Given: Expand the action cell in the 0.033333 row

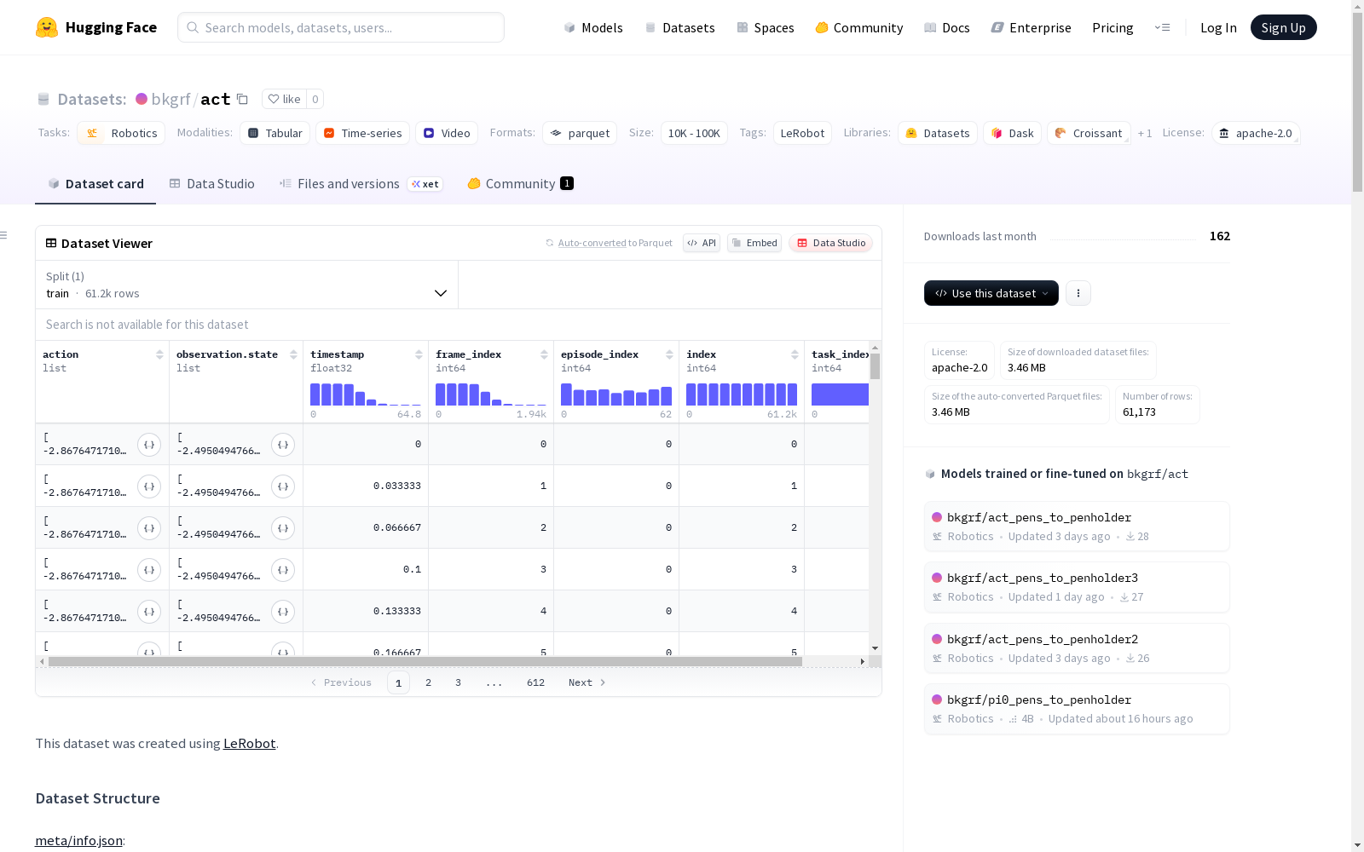Looking at the screenshot, I should [149, 486].
